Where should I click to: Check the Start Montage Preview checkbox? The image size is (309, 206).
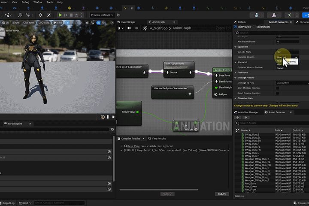[x=278, y=88]
